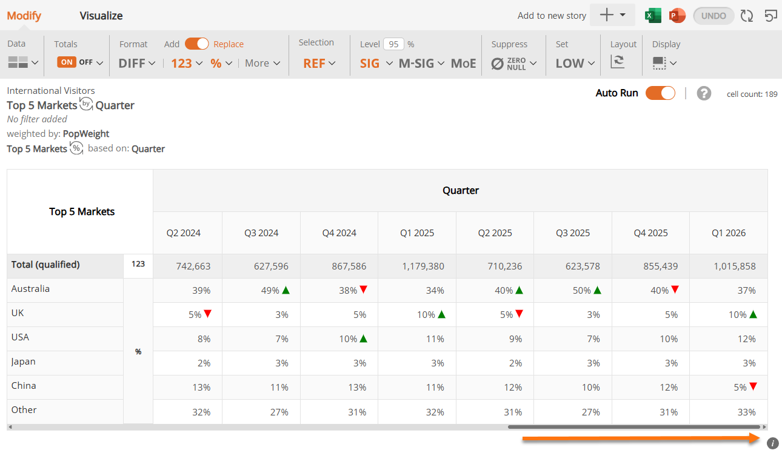Click the horizontal table scrollbar thumb
Image resolution: width=782 pixels, height=453 pixels.
pyautogui.click(x=635, y=427)
